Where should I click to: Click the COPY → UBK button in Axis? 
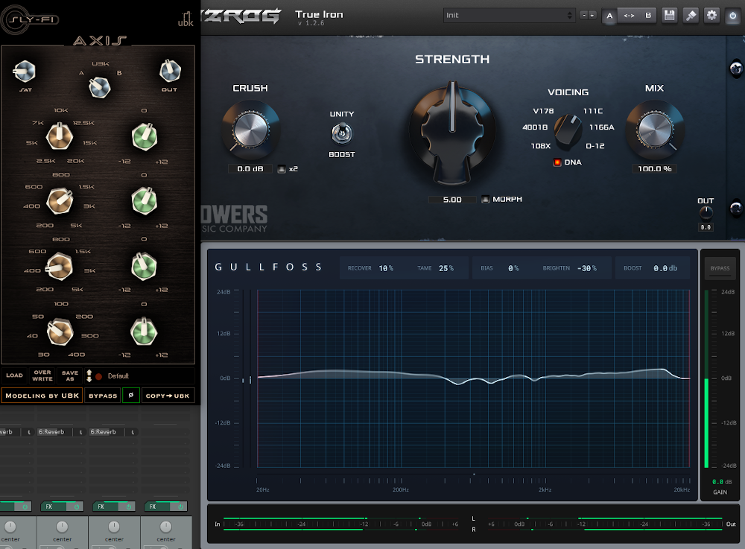click(167, 395)
